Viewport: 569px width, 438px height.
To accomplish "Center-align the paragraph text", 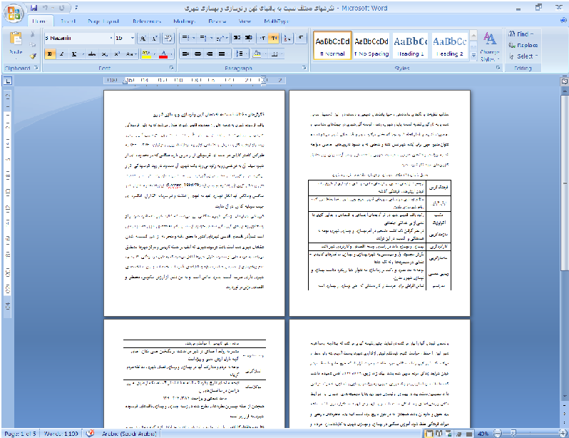I will coord(198,54).
